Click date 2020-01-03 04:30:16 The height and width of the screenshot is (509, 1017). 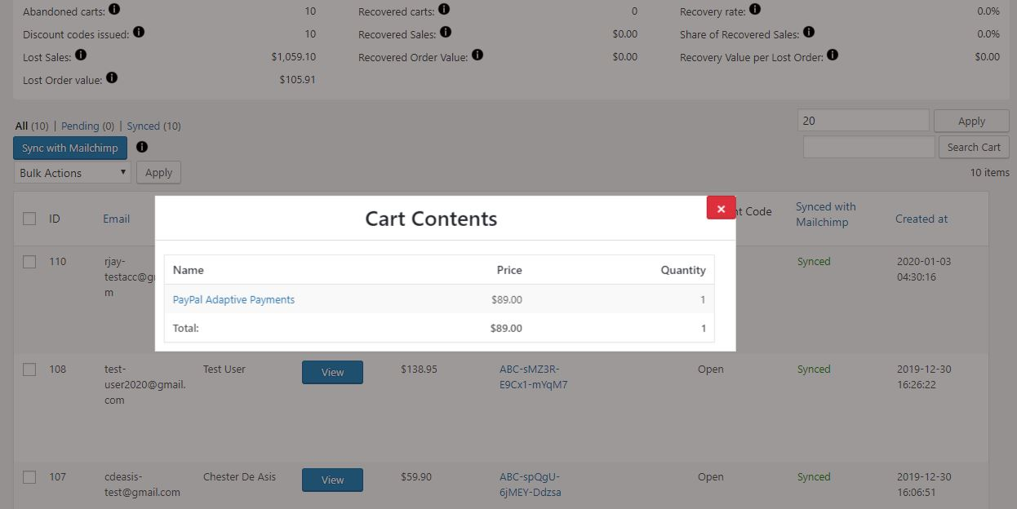[924, 269]
